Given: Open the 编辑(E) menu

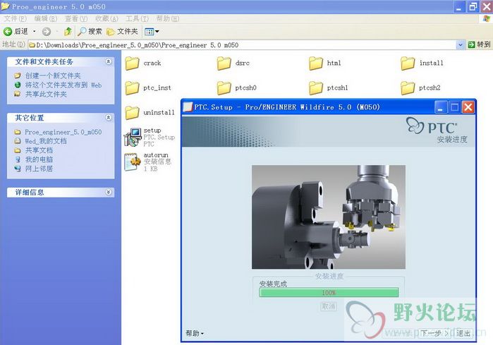Looking at the screenshot, I should [46, 19].
